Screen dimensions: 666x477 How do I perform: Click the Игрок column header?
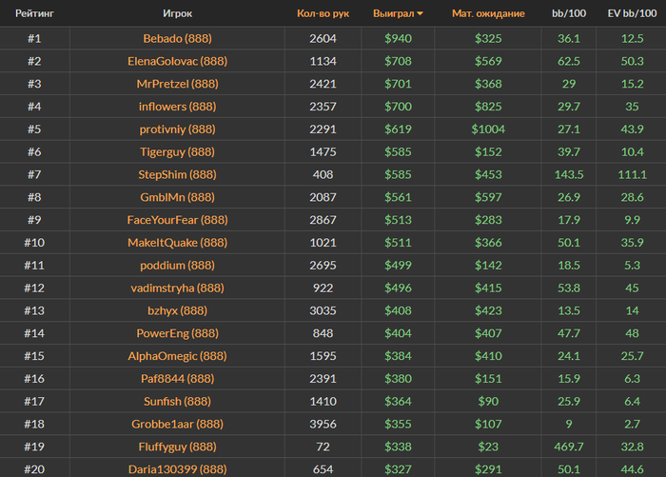[177, 14]
